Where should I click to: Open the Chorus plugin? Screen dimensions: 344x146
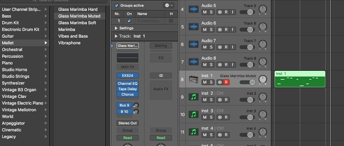[127, 94]
